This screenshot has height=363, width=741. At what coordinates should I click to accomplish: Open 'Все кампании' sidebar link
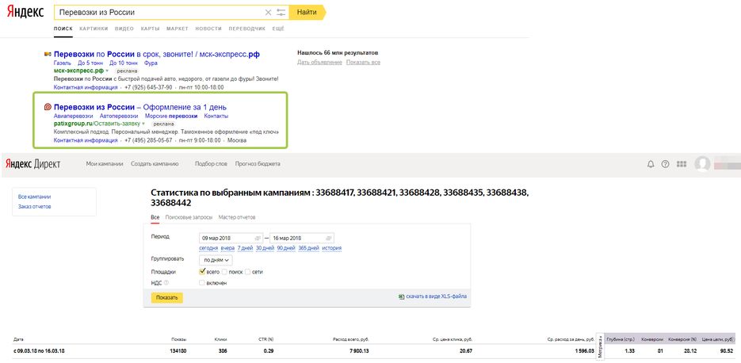click(x=35, y=197)
